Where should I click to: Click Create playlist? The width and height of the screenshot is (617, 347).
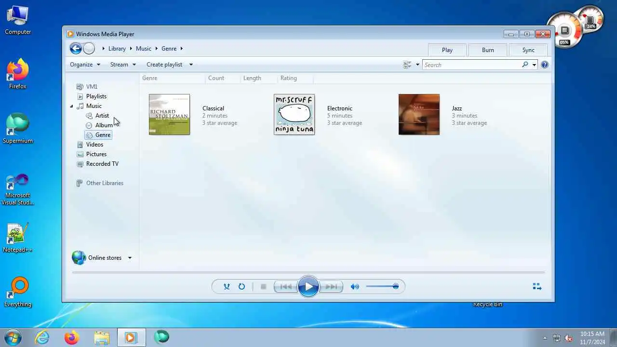(x=164, y=65)
